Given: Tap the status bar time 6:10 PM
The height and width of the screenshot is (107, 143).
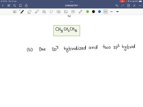Looking at the screenshot, I should (4, 1).
